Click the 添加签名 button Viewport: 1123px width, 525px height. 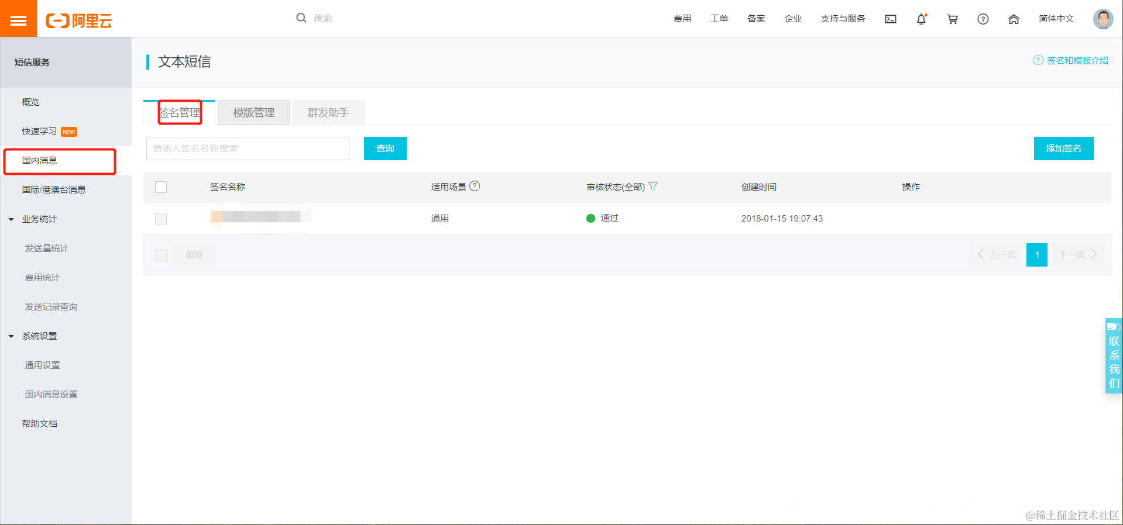[x=1063, y=148]
